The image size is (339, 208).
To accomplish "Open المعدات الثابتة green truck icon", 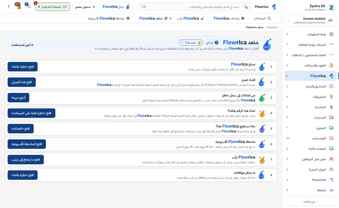I will pos(331,149).
